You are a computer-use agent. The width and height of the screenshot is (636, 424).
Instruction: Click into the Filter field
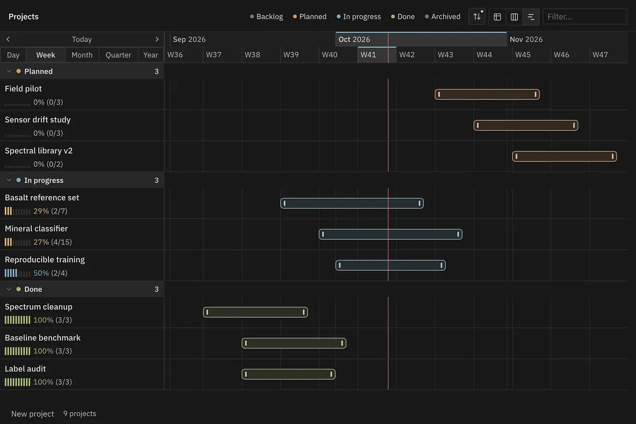pyautogui.click(x=585, y=16)
